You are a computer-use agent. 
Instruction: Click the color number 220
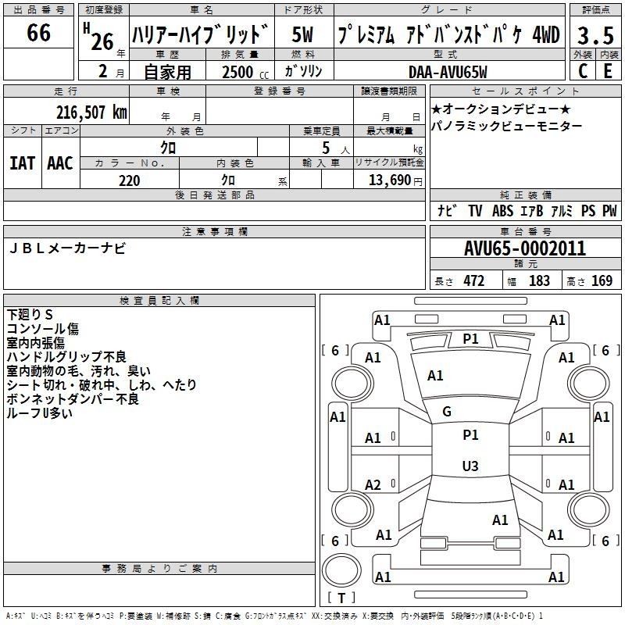coord(130,181)
